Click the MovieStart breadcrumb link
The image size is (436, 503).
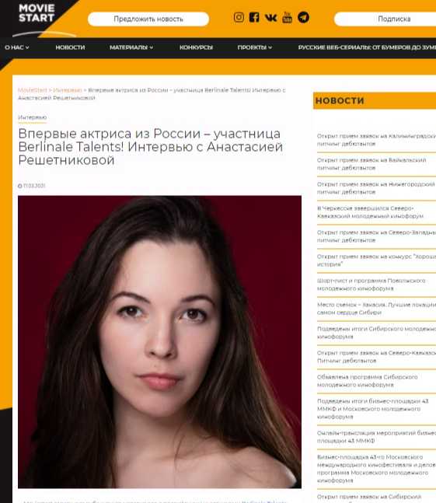point(33,90)
